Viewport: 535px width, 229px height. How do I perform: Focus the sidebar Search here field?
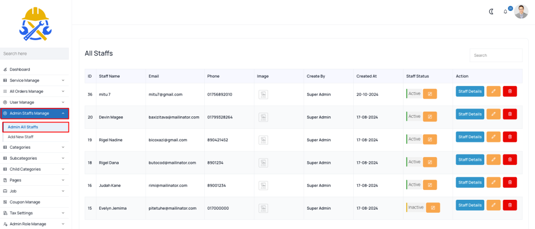pyautogui.click(x=34, y=54)
